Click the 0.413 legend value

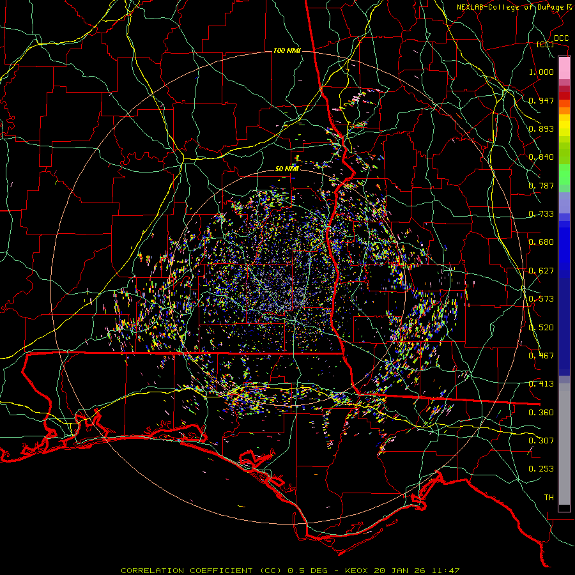coord(541,384)
